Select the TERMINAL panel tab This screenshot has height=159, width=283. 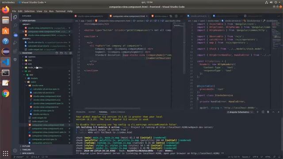103,112
